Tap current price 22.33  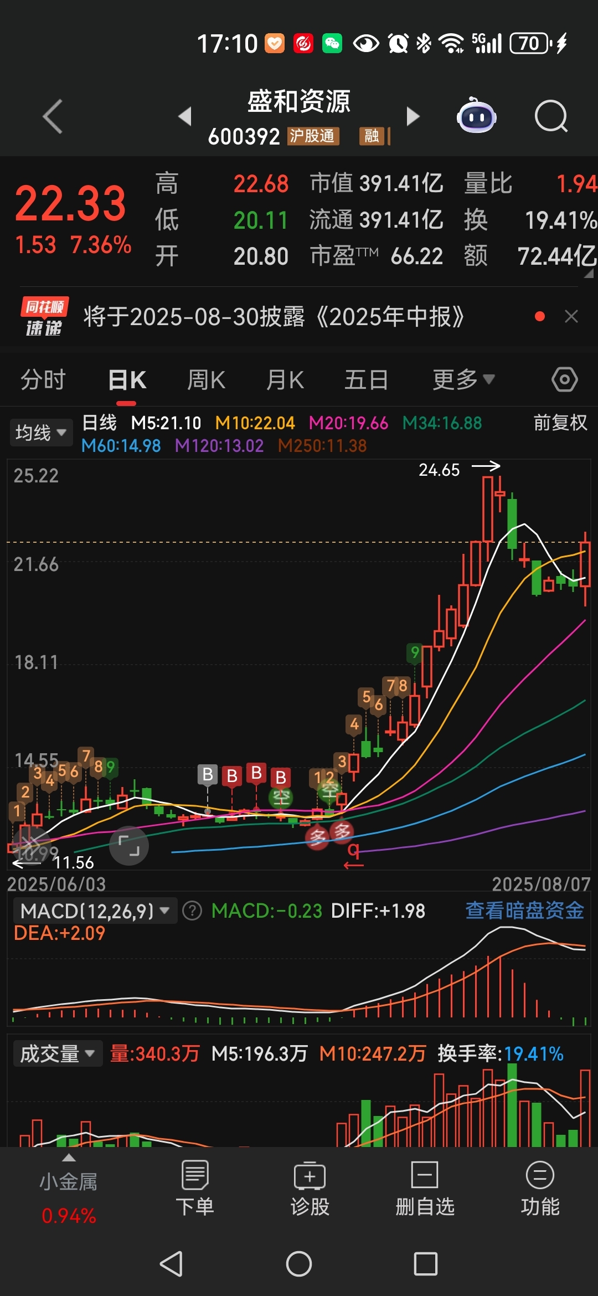pos(70,203)
